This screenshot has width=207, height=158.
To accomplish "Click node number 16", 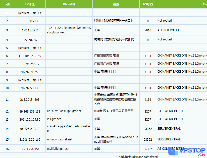I will (x=7, y=149).
